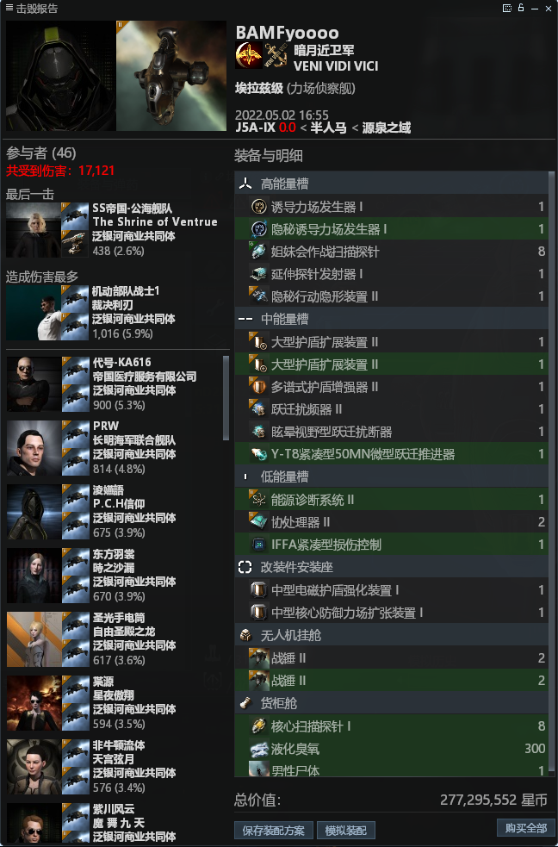Click the 液化臭氧 cargo item icon
Viewport: 558px width, 847px height.
(259, 748)
